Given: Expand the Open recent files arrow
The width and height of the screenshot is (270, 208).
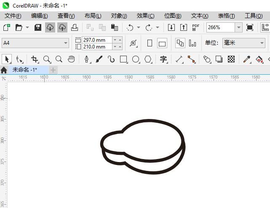Looking at the screenshot, I should (27, 27).
